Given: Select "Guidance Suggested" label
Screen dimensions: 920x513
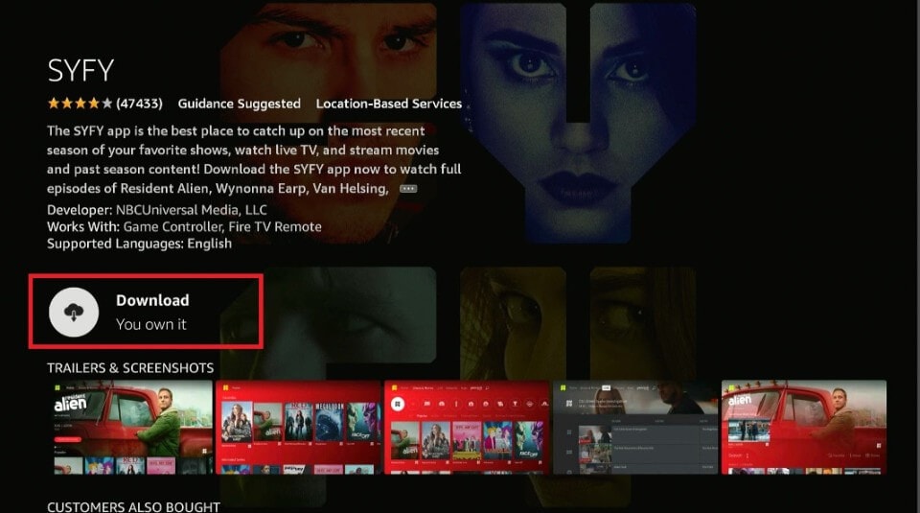Looking at the screenshot, I should 240,104.
